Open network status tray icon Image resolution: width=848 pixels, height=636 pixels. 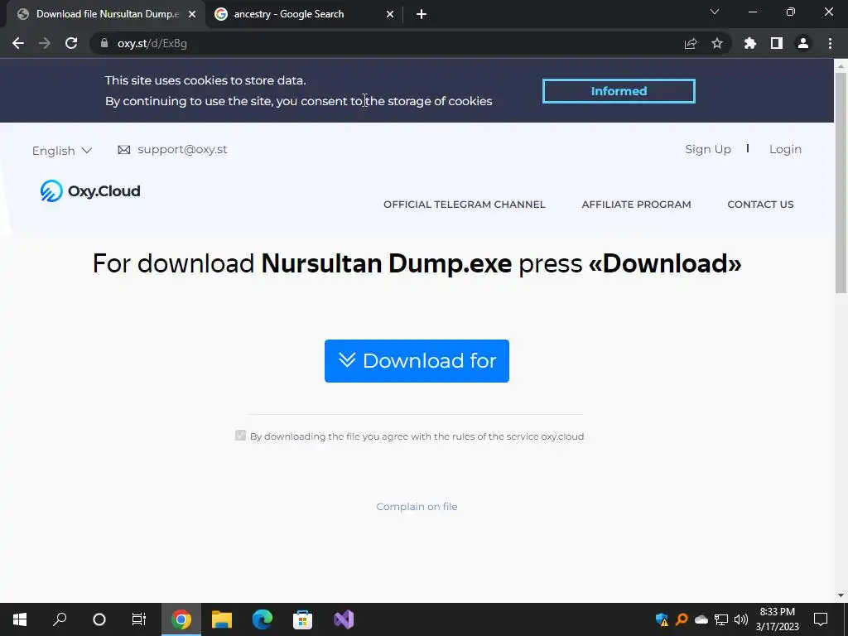pyautogui.click(x=721, y=619)
